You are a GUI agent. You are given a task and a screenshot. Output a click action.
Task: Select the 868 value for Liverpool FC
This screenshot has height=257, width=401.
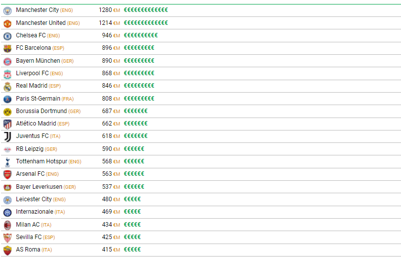pos(107,73)
